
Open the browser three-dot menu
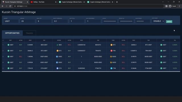[179, 6]
